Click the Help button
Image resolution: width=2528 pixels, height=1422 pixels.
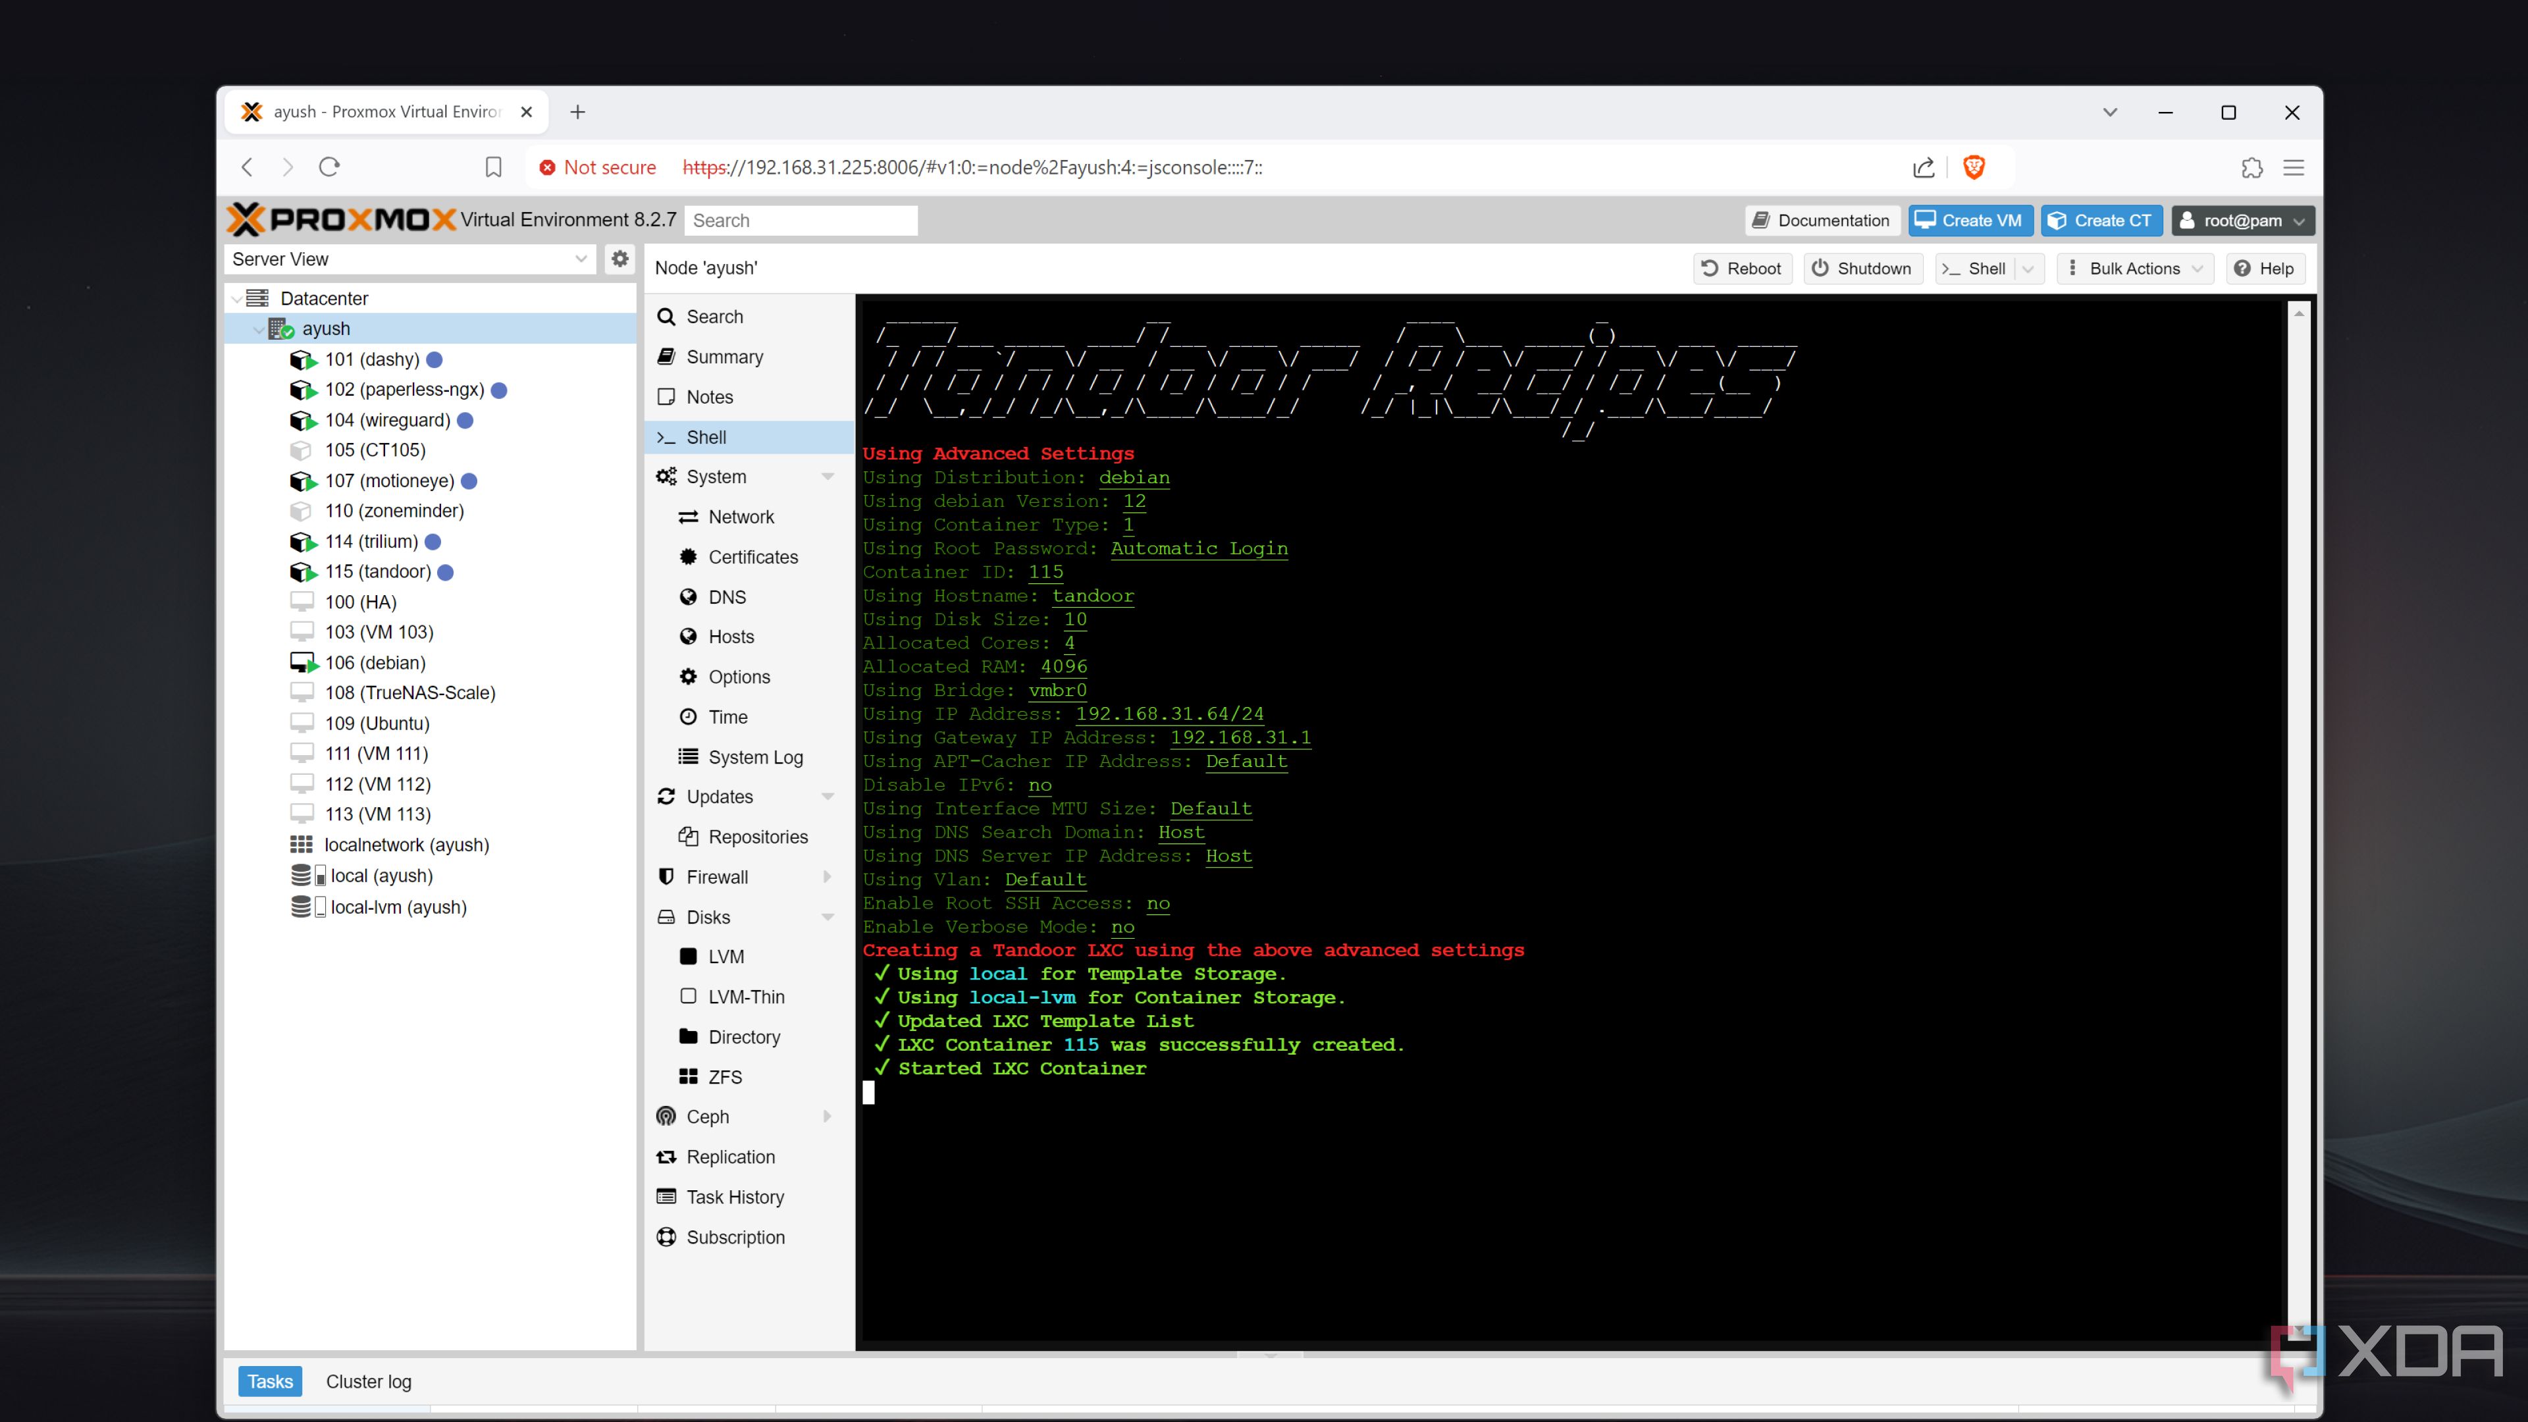(x=2265, y=269)
